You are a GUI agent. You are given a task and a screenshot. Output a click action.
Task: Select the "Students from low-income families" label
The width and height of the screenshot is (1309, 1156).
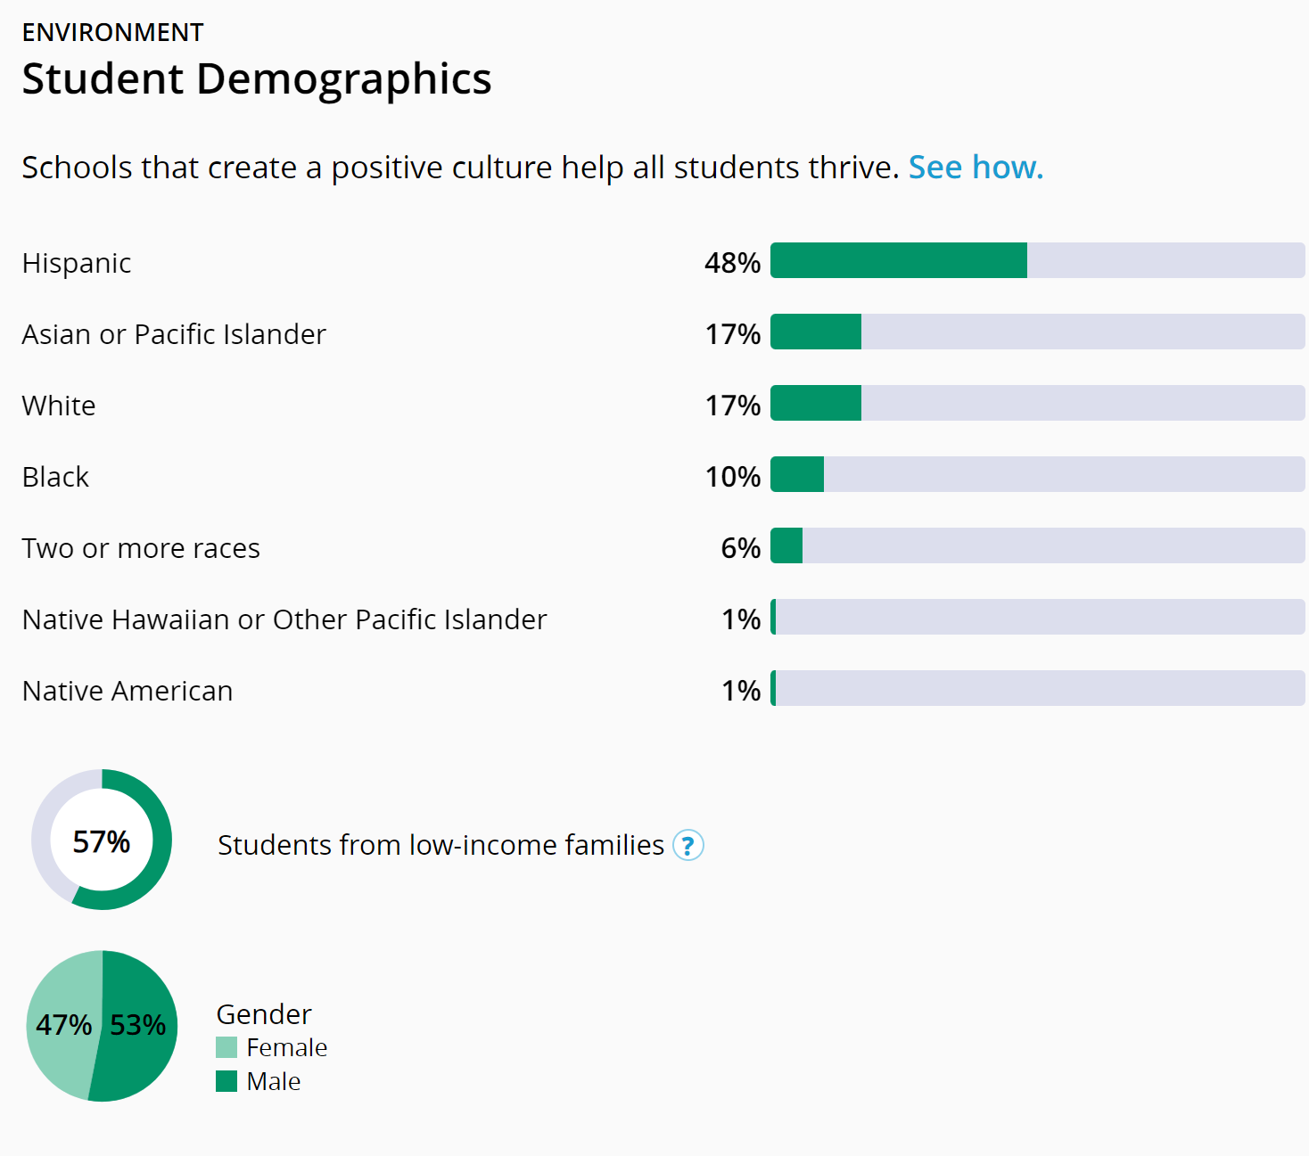[x=440, y=845]
